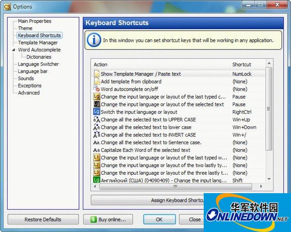
Task: Select Word Autocomplete in the options tree
Action: [39, 50]
